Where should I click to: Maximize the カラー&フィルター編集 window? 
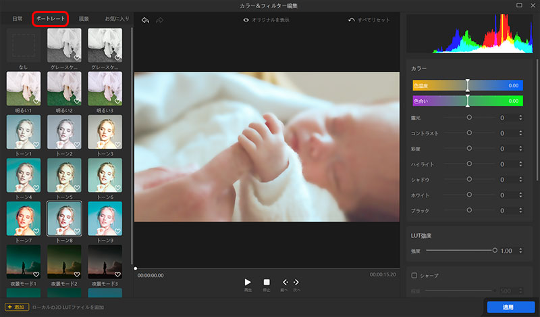[x=519, y=5]
